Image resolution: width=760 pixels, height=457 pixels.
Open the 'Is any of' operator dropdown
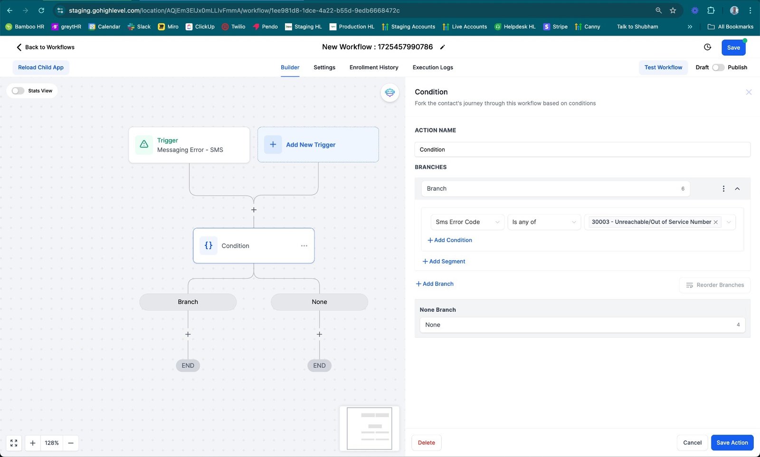(x=543, y=222)
